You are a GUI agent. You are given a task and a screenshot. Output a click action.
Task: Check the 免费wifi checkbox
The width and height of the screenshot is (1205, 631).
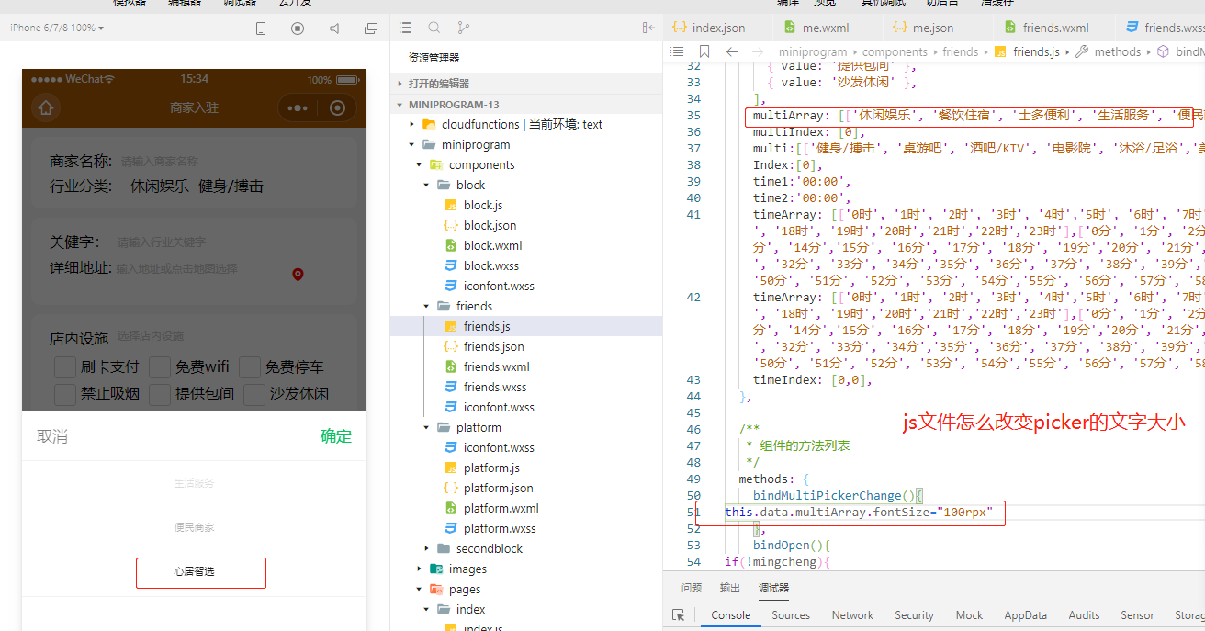(160, 367)
